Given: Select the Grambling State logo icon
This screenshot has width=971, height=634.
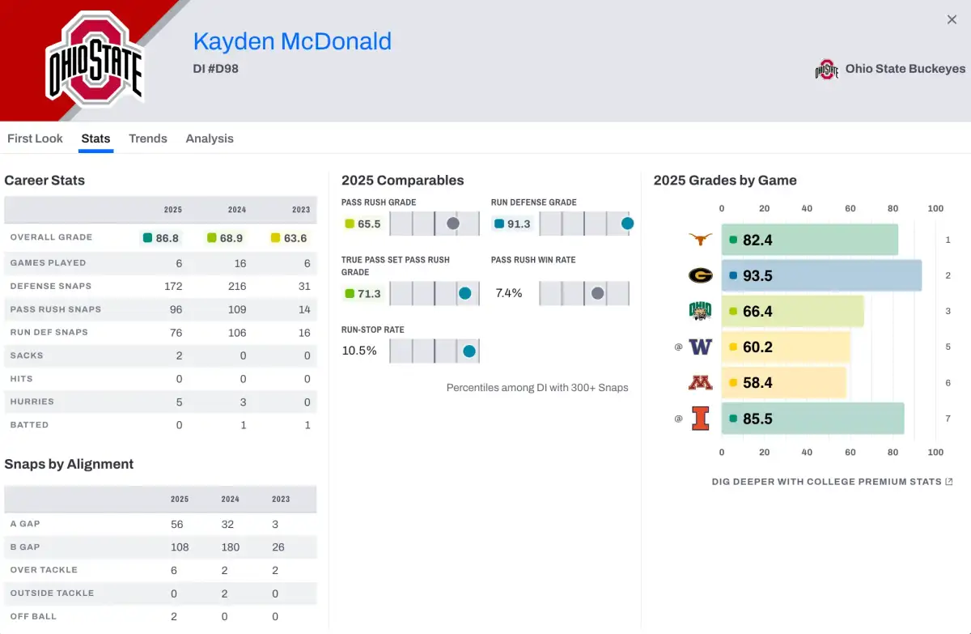Looking at the screenshot, I should (x=700, y=274).
